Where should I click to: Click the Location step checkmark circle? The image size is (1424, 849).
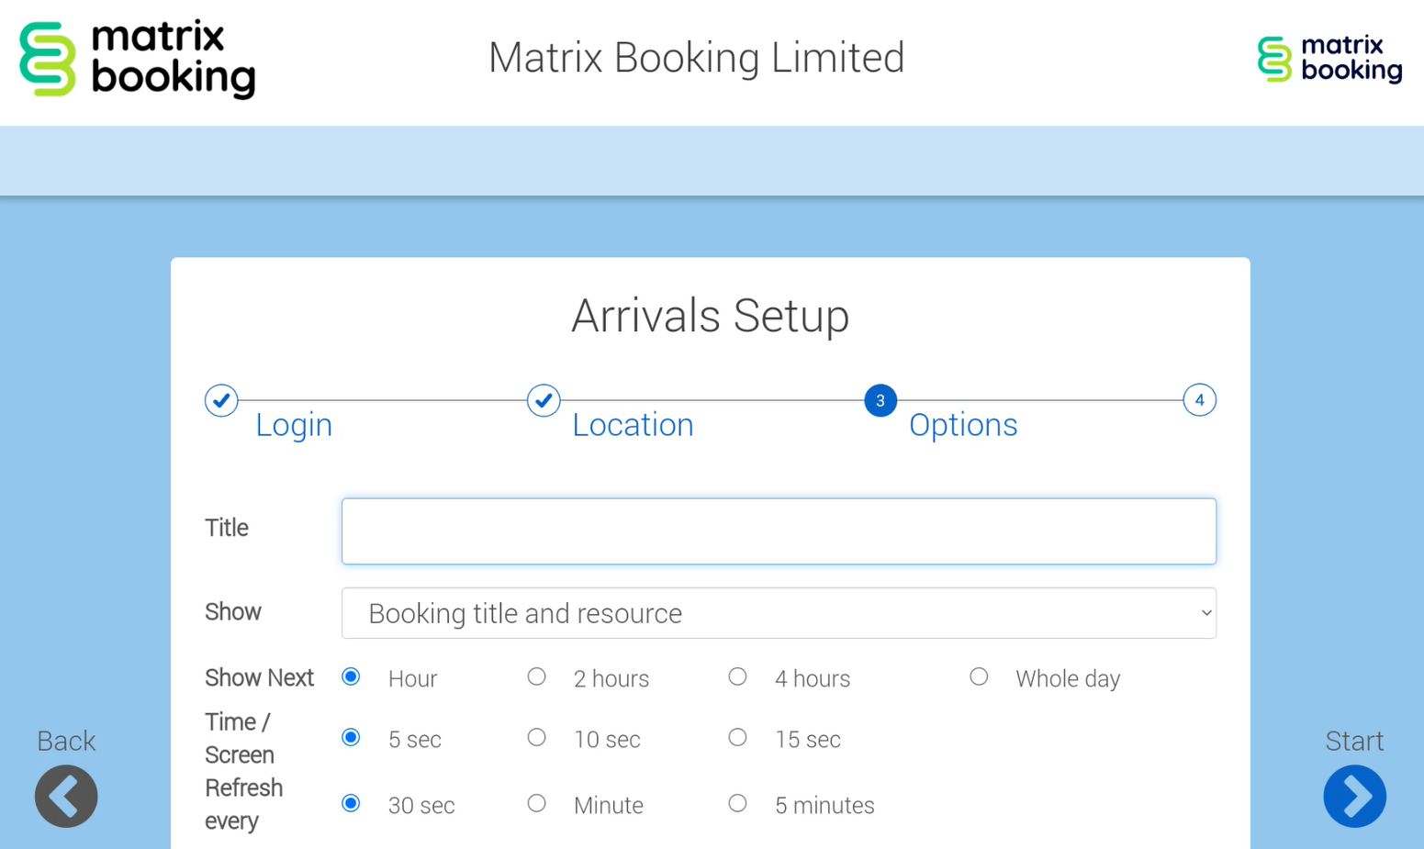pyautogui.click(x=544, y=400)
